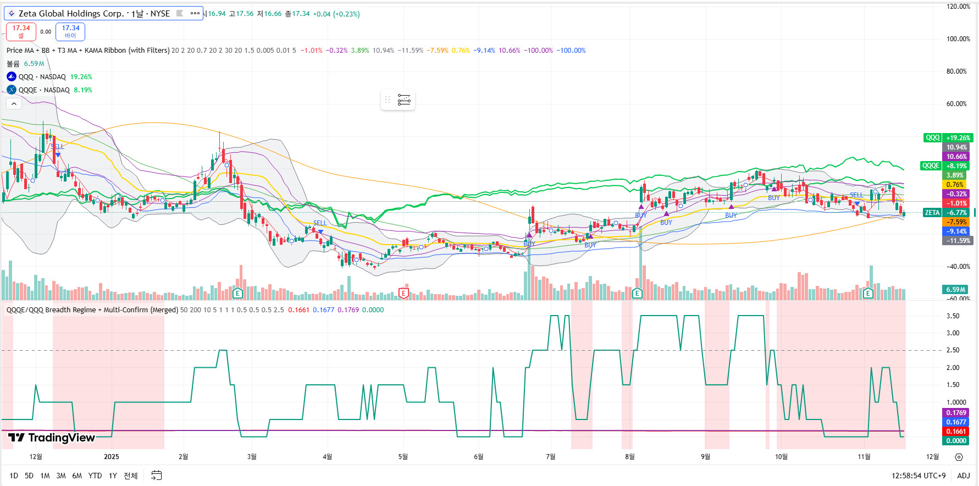Viewport: 979px width, 486px height.
Task: Select the 6M time range
Action: 77,476
